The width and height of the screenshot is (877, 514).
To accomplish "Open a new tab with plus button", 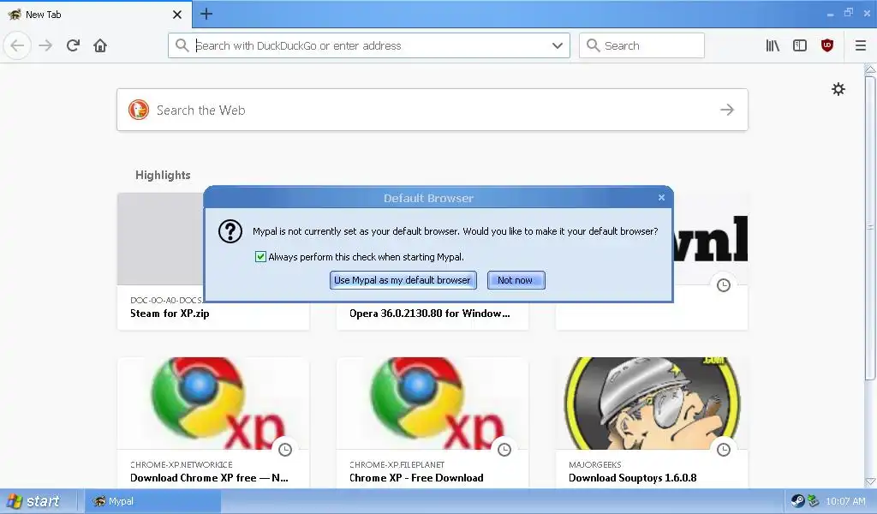I will [x=206, y=14].
